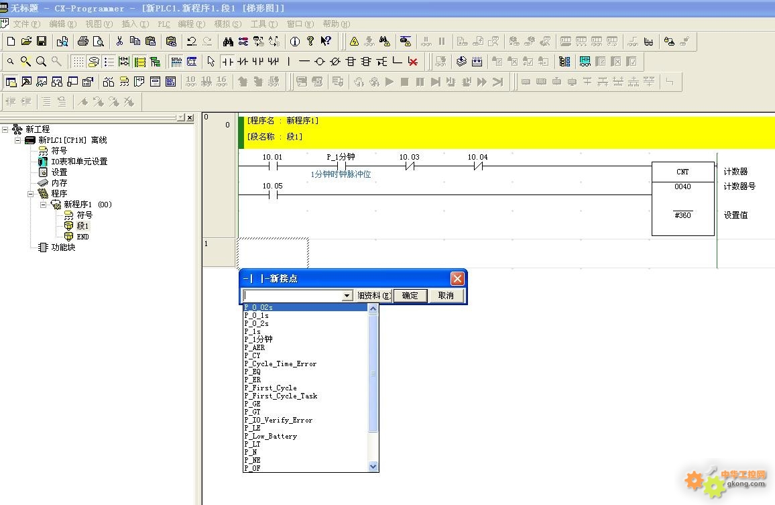Open the 视图 menu
The width and height of the screenshot is (775, 505).
(99, 24)
